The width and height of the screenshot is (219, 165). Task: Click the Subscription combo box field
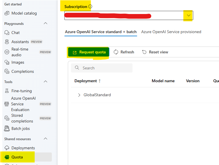click(129, 15)
